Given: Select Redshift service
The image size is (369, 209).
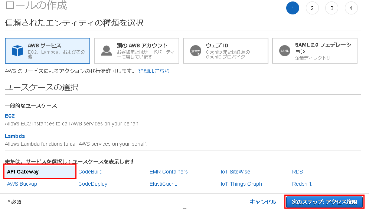Looking at the screenshot, I should click(x=302, y=184).
